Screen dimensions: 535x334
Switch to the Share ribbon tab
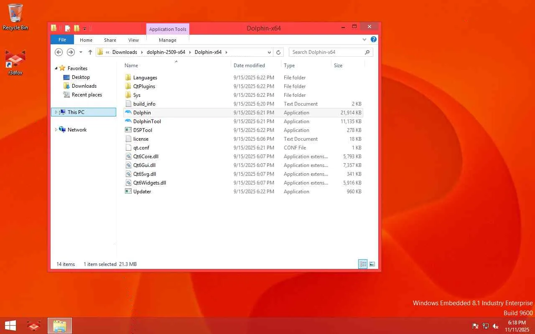[110, 40]
